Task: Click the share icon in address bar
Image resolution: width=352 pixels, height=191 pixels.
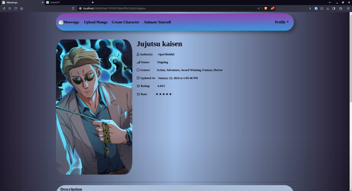Action: coord(258,8)
